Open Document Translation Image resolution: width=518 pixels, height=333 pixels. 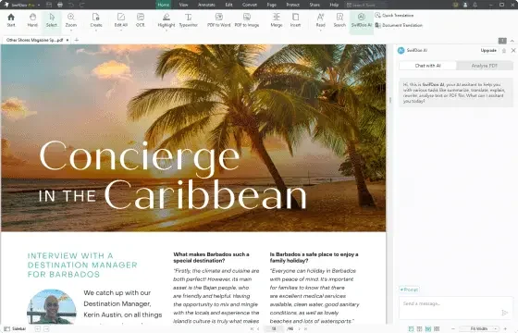[399, 25]
